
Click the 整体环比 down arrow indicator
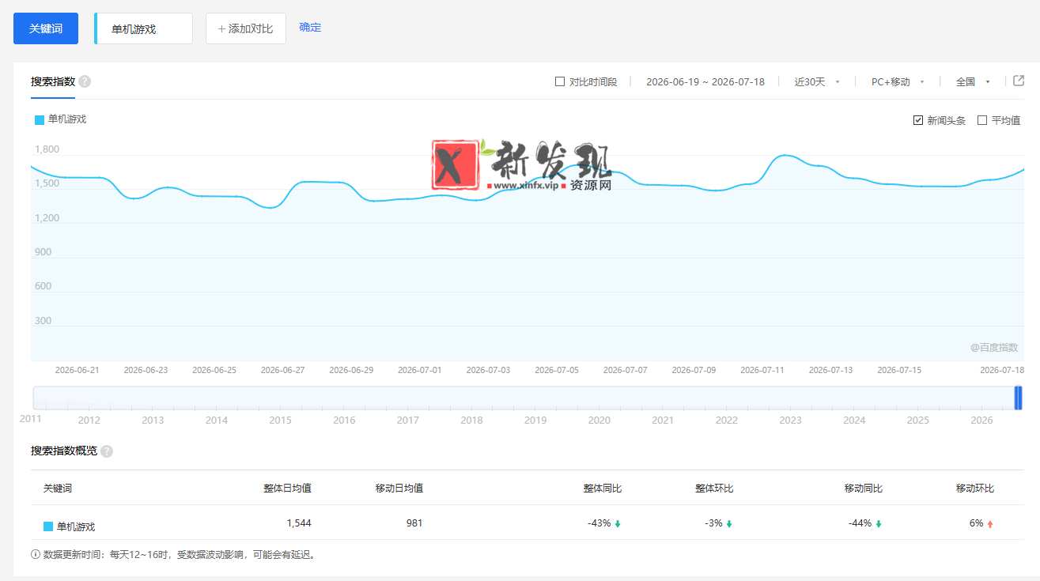point(729,523)
